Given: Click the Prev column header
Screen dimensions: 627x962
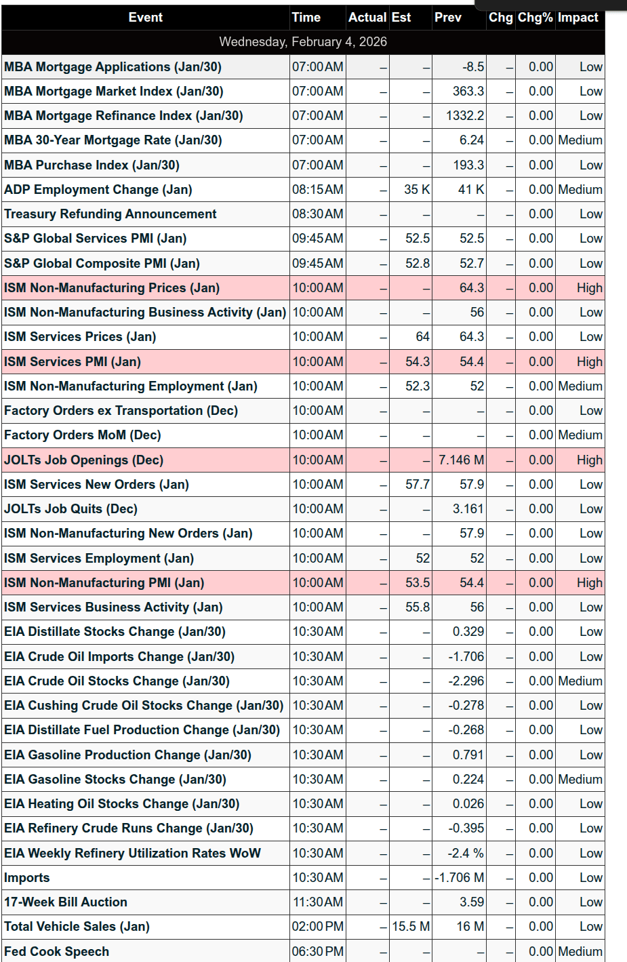Looking at the screenshot, I should (448, 18).
